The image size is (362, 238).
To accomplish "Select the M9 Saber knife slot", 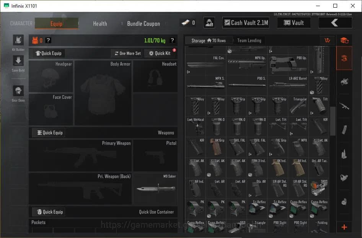I will [x=155, y=189].
